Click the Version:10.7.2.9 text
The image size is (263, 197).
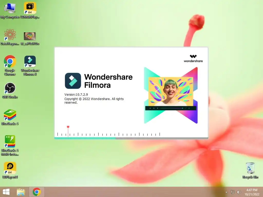pyautogui.click(x=76, y=94)
